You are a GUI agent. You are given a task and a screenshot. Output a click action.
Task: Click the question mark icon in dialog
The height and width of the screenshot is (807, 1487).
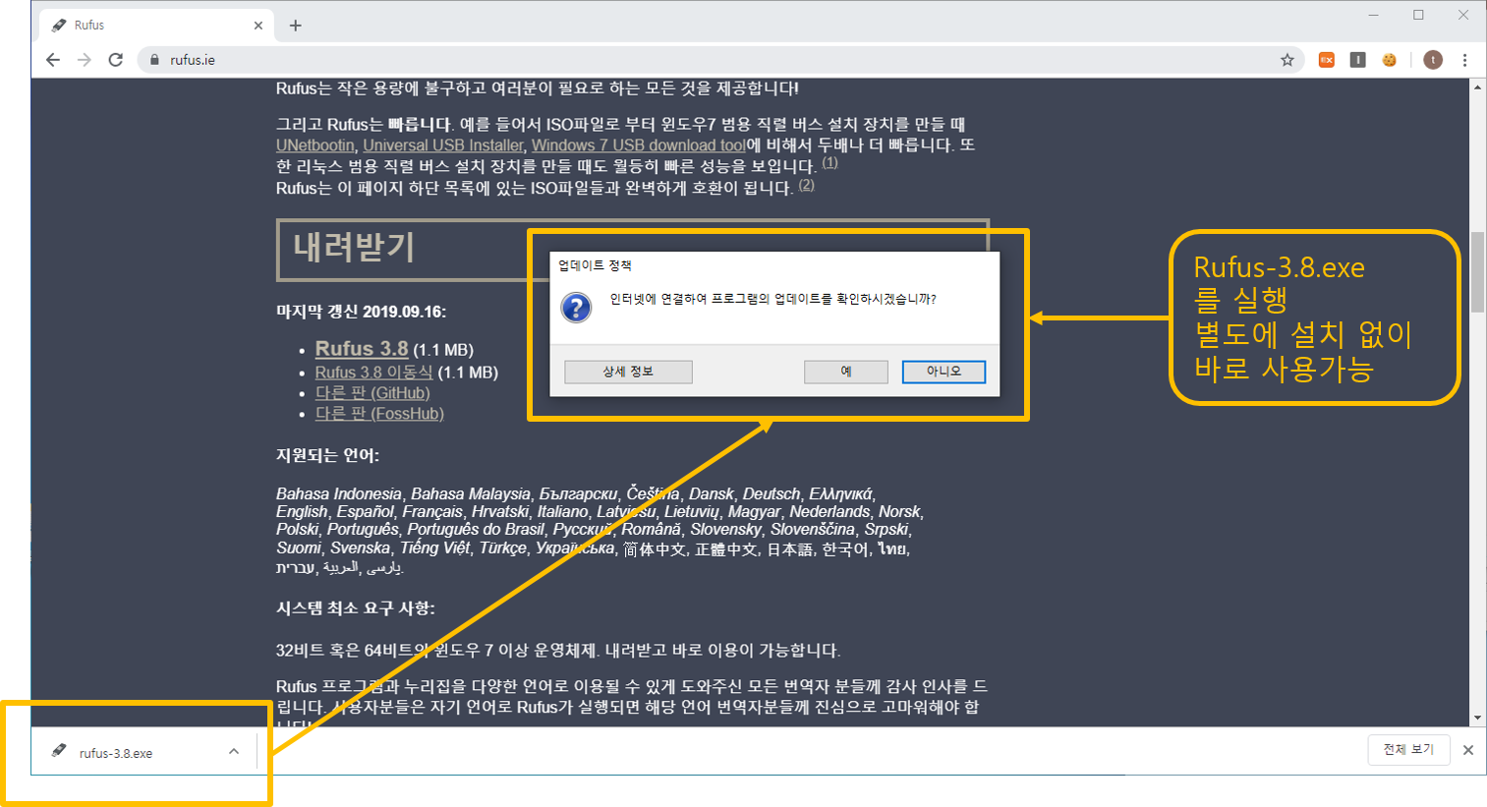[576, 308]
